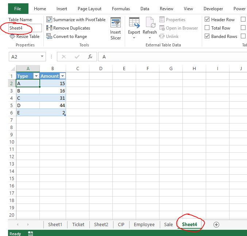
Task: Open the Amount column filter dropdown
Action: pos(62,76)
